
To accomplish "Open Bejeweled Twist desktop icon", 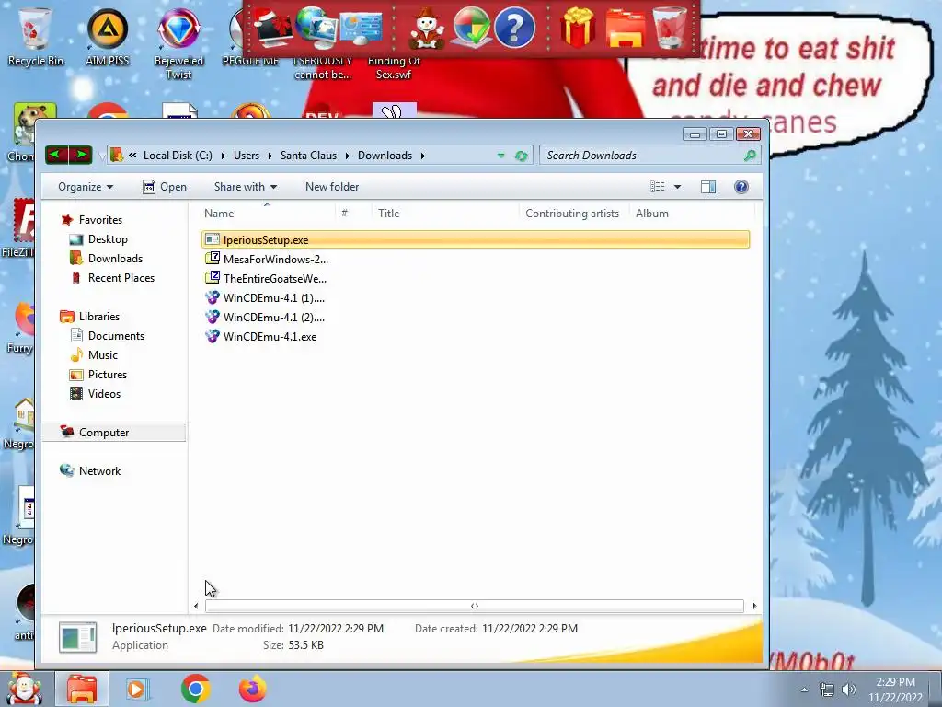I will (178, 44).
